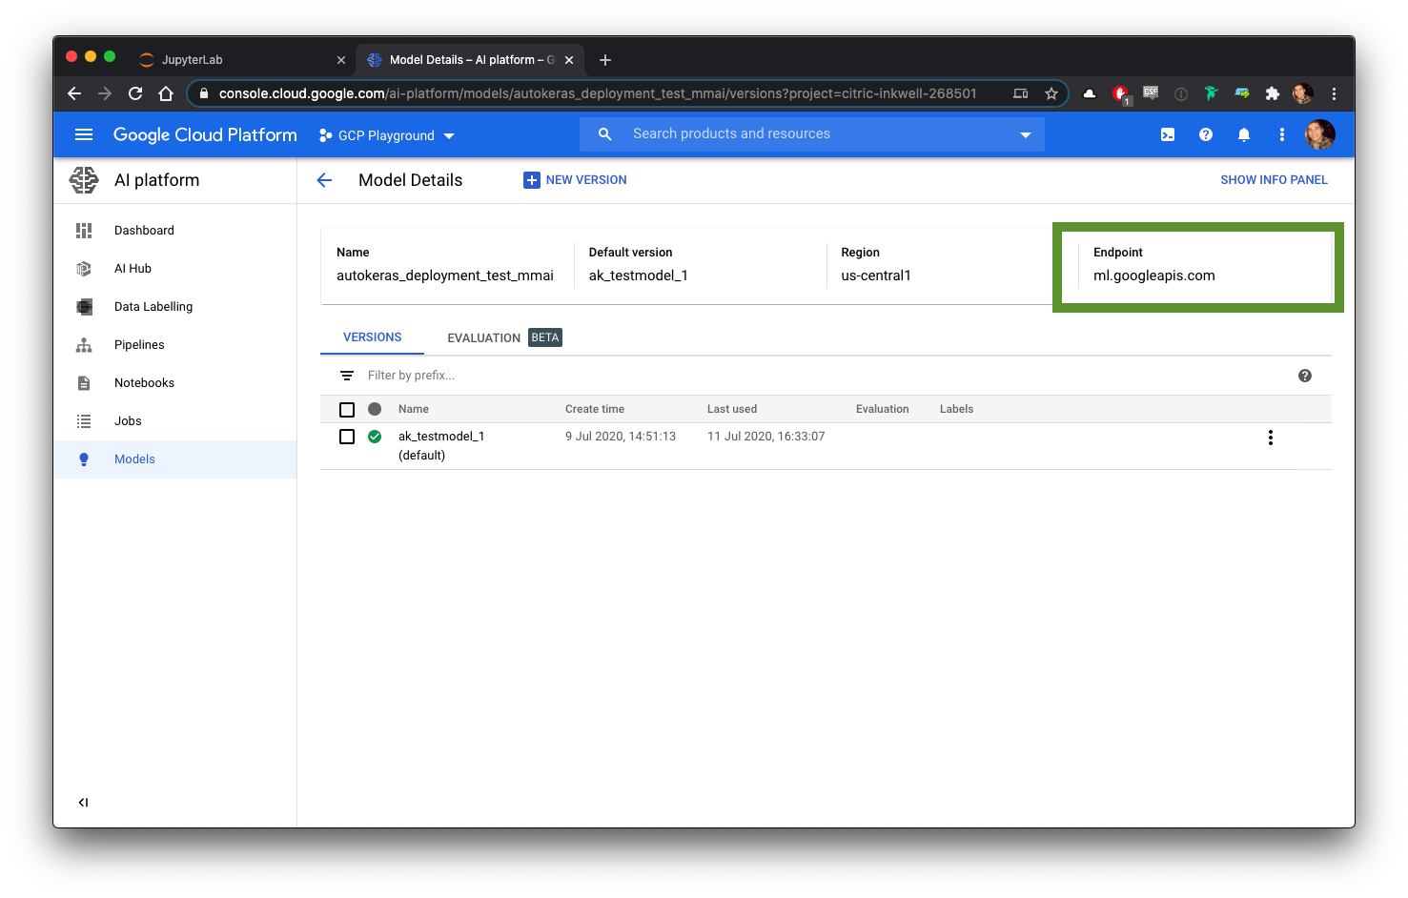The height and width of the screenshot is (898, 1408).
Task: Click the filter list icon
Action: 347,376
